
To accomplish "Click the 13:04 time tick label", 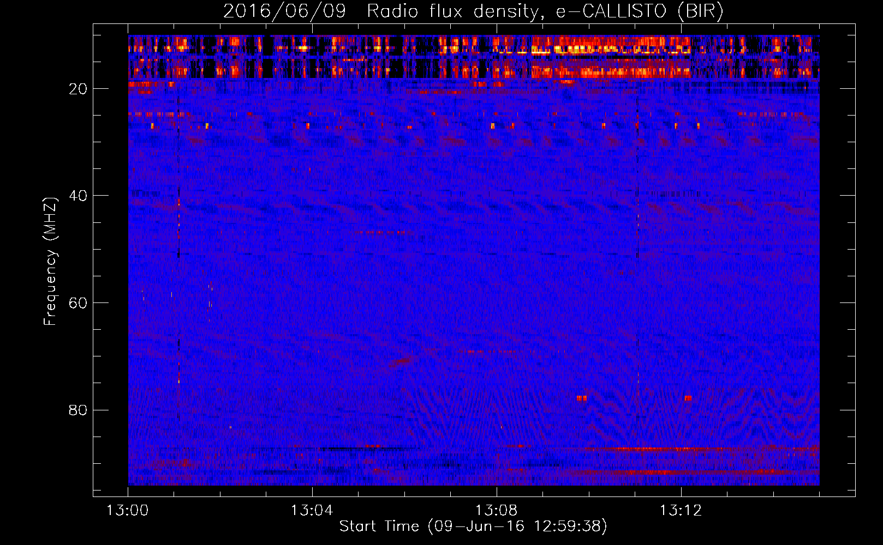I will (x=312, y=511).
